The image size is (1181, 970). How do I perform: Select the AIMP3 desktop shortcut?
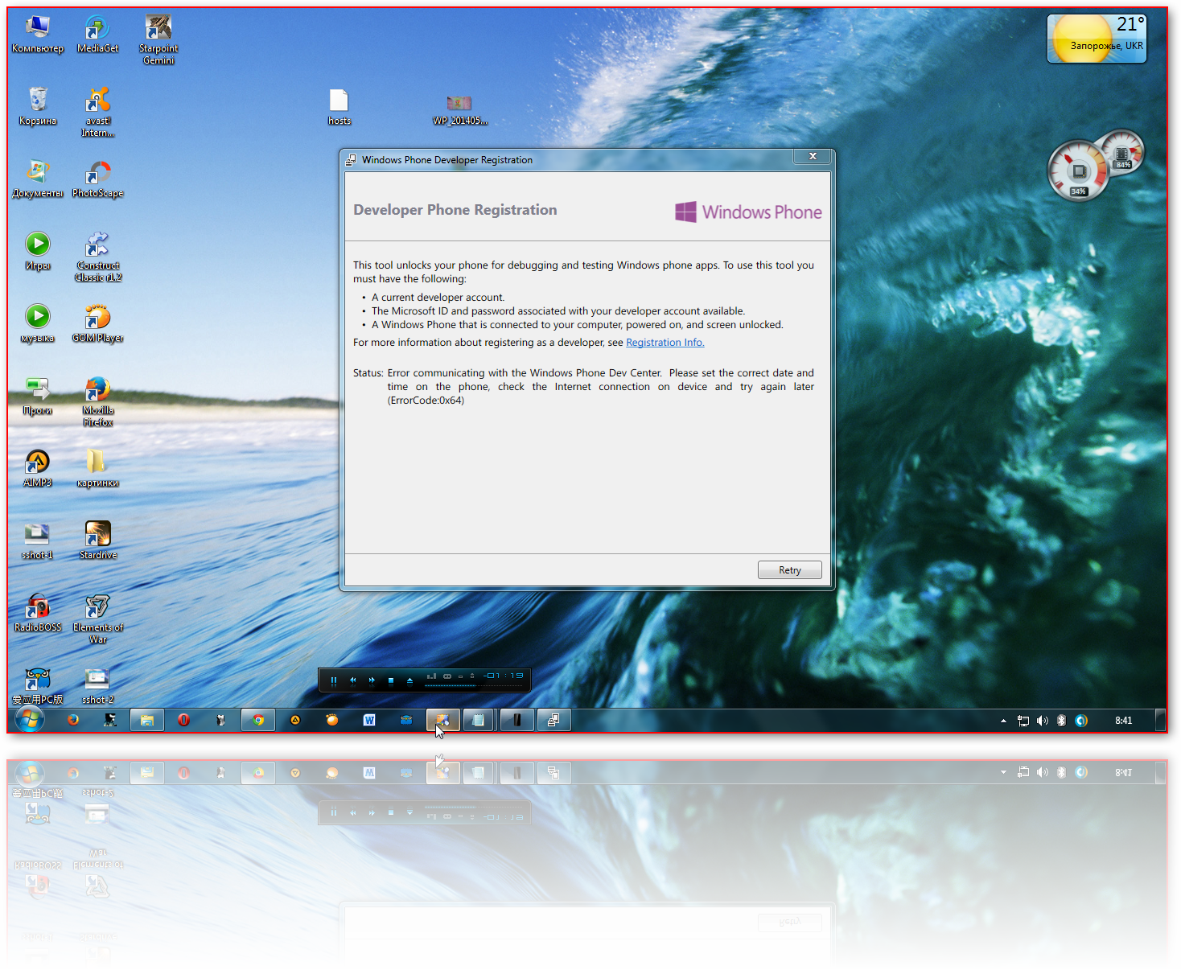click(38, 468)
